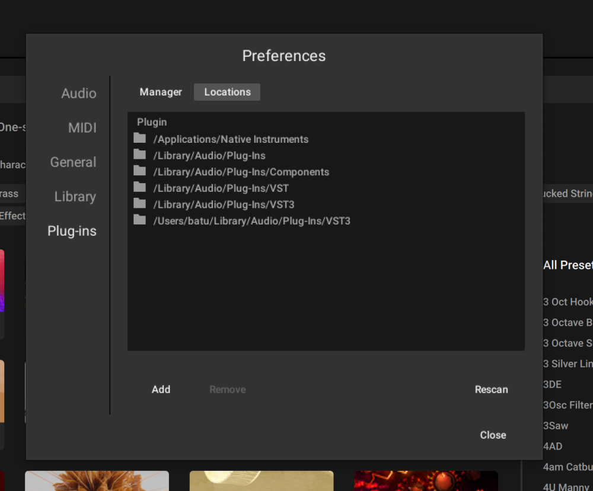593x491 pixels.
Task: Click folder icon for /Library/Audio/Plug-Ins/VST3
Action: click(139, 204)
